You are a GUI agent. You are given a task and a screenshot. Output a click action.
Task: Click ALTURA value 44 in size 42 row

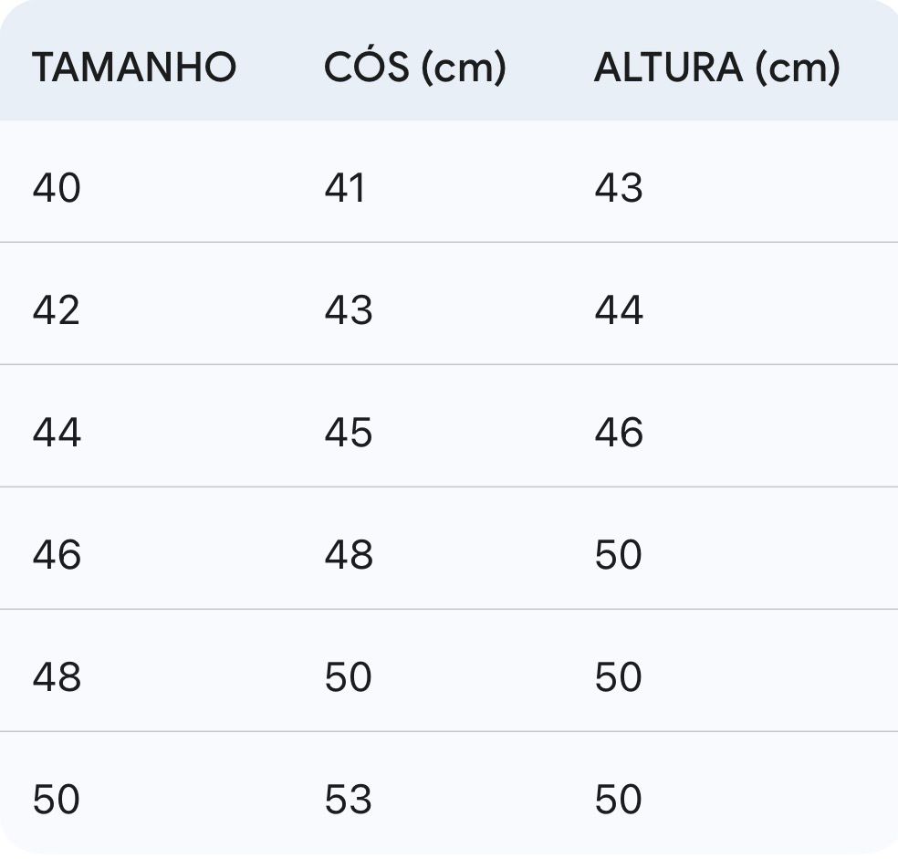coord(619,310)
